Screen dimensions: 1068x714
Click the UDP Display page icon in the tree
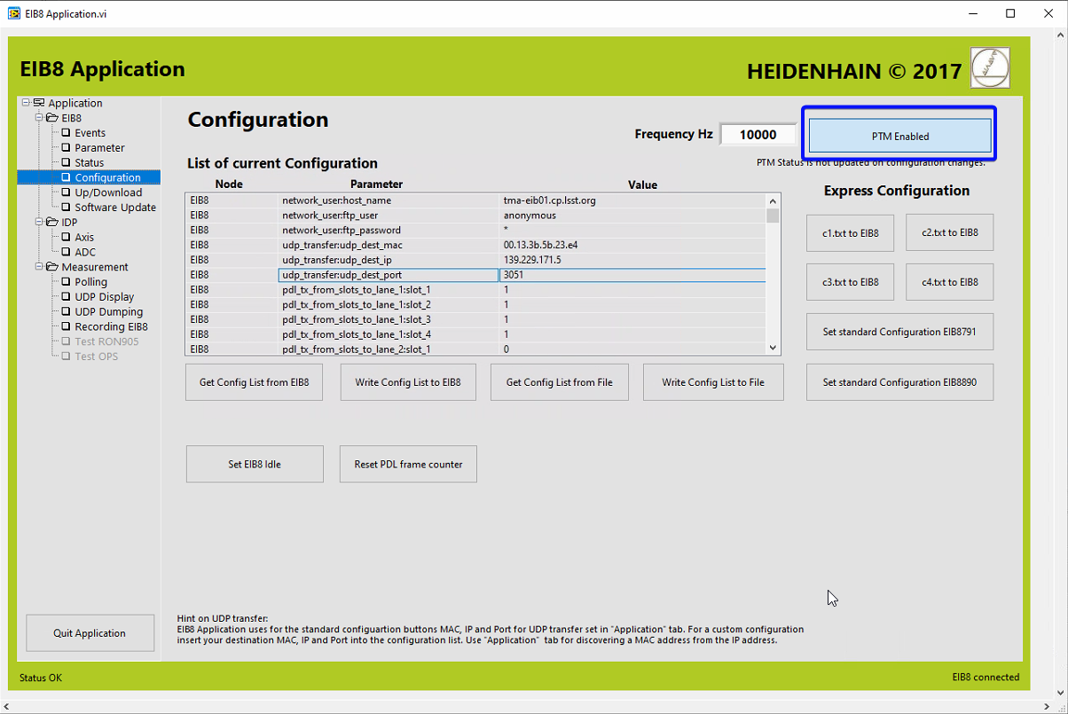[66, 297]
